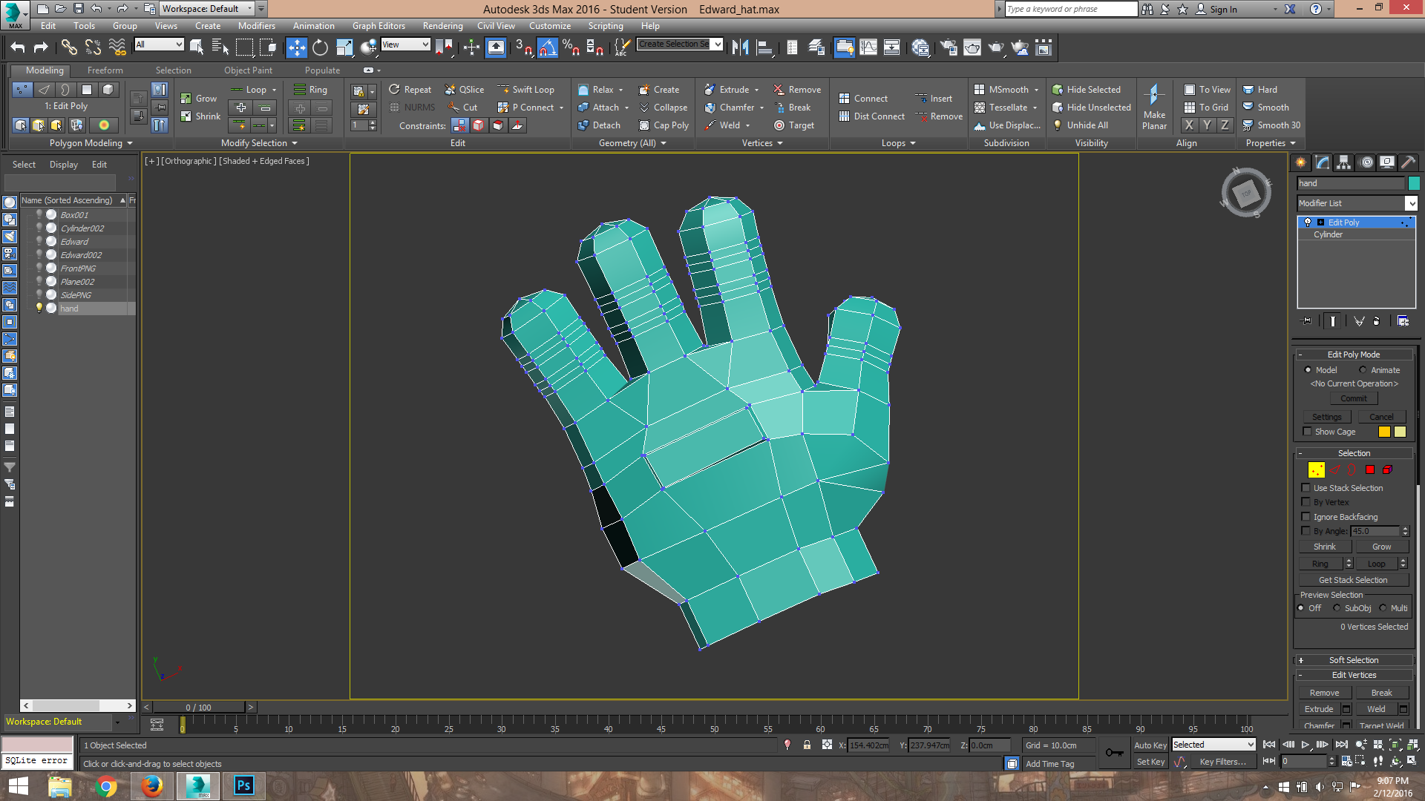Open the Rendering menu
This screenshot has width=1425, height=801.
click(x=442, y=26)
